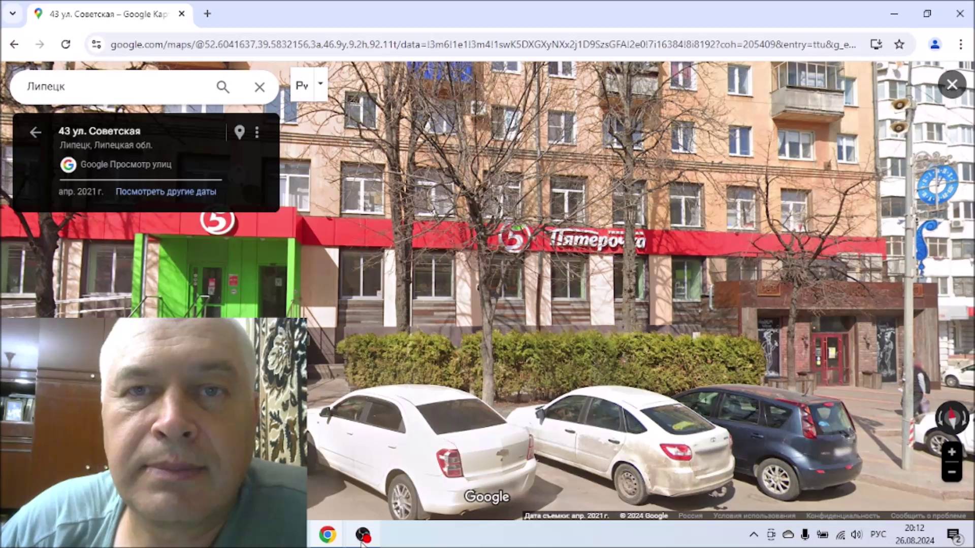Show hidden system tray icons
Screen dimensions: 975x548
[754, 534]
